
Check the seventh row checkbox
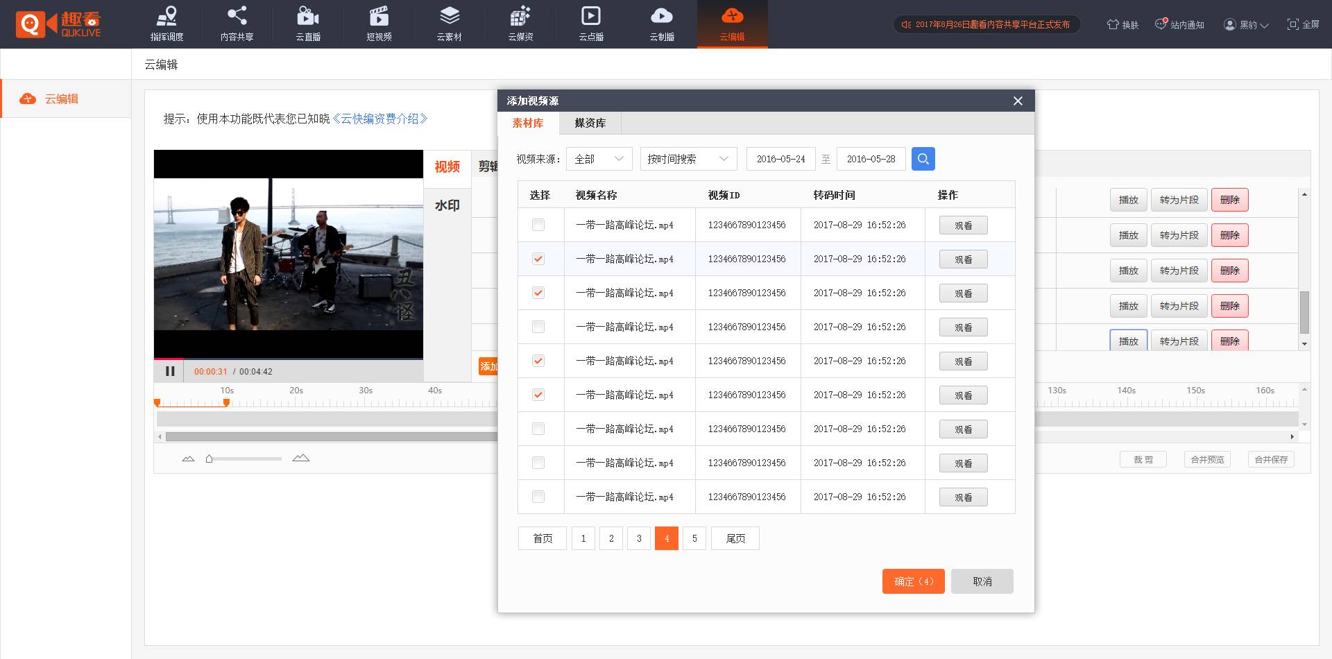pos(538,429)
